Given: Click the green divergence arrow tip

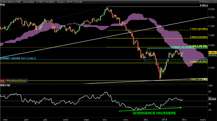Looking at the screenshot, I should (181, 108).
